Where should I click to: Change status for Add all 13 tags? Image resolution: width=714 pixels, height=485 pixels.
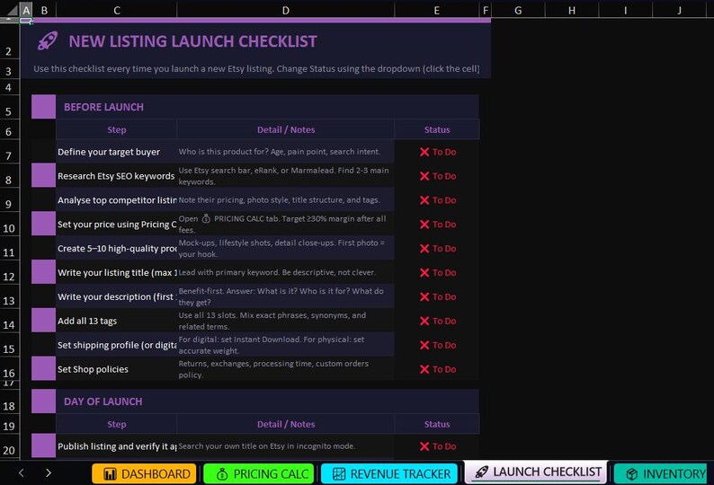[437, 321]
